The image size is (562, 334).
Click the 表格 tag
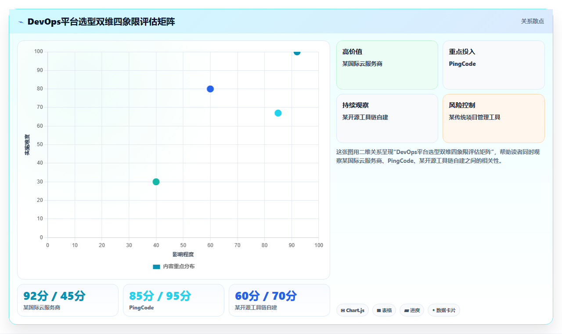[384, 310]
